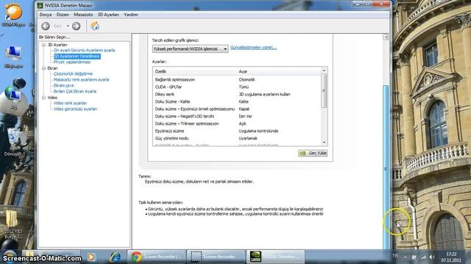Click settings list scroll up arrow

click(324, 70)
